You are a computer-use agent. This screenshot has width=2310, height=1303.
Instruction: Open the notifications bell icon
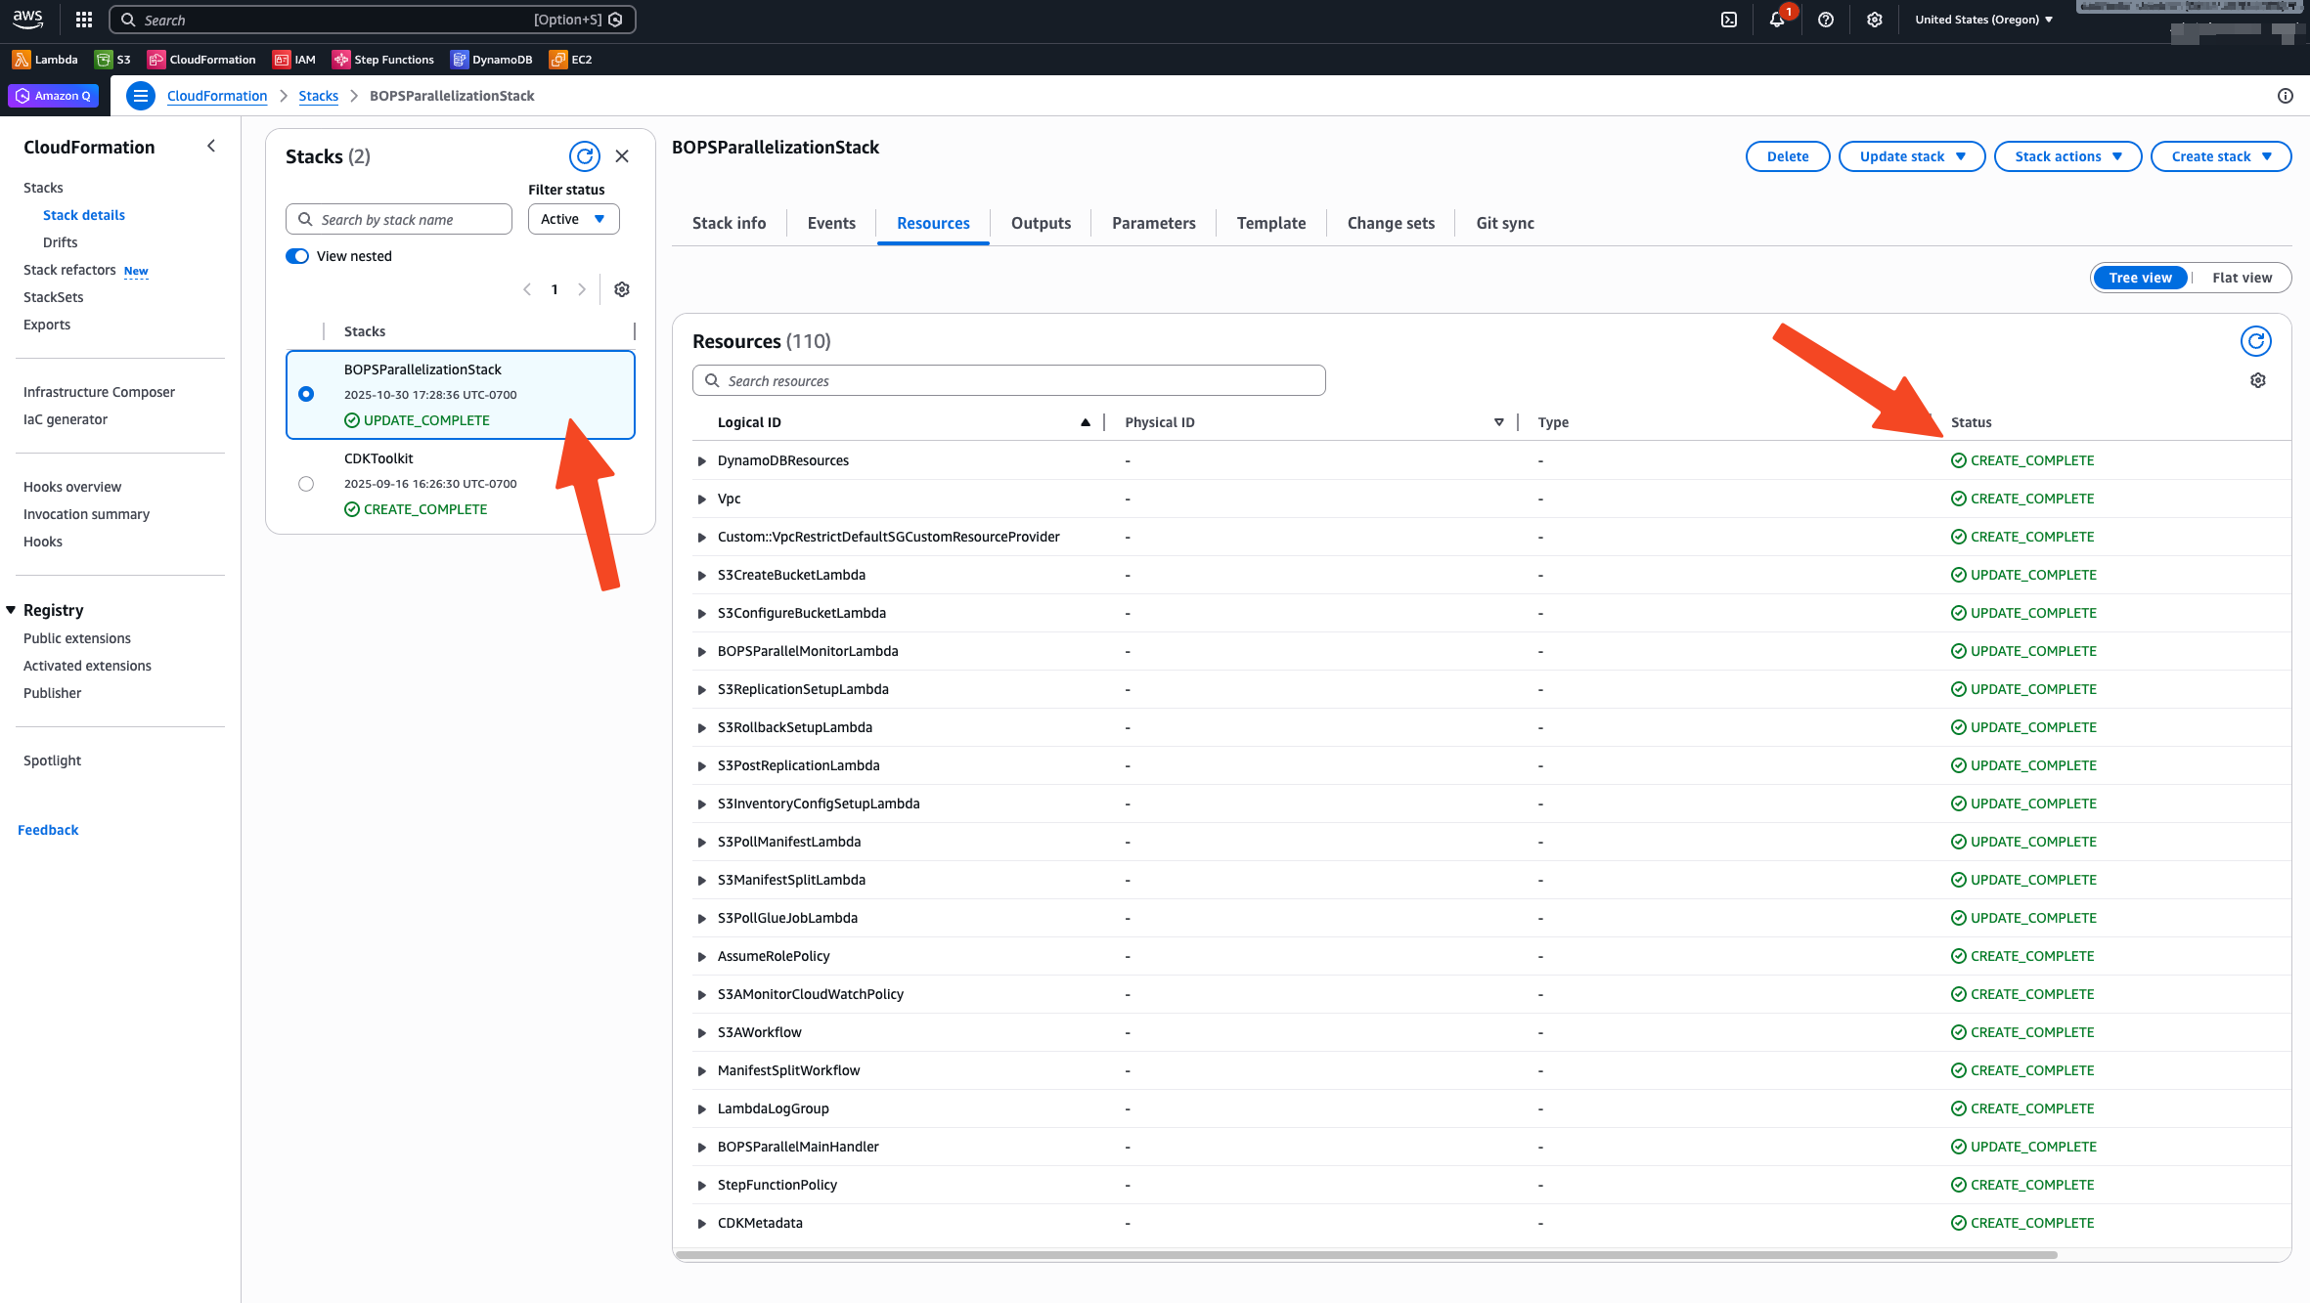(1777, 20)
